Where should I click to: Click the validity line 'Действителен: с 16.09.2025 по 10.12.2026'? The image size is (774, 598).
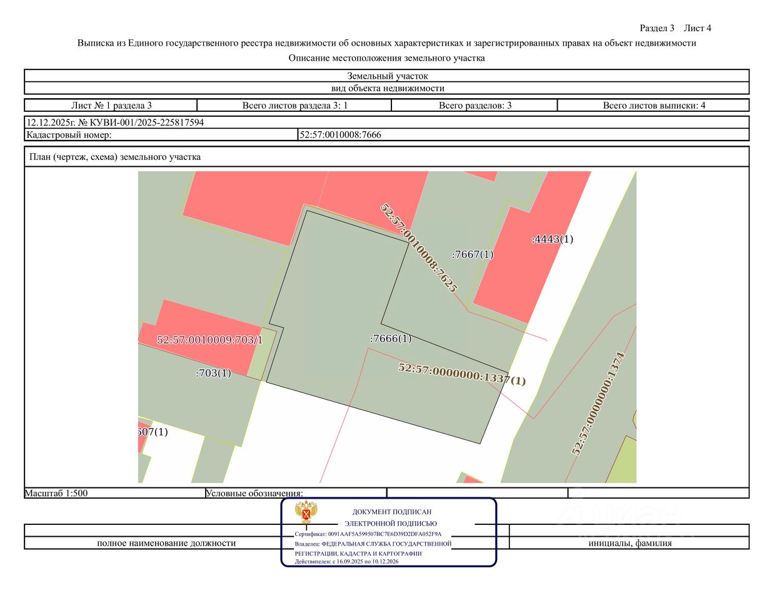[347, 562]
